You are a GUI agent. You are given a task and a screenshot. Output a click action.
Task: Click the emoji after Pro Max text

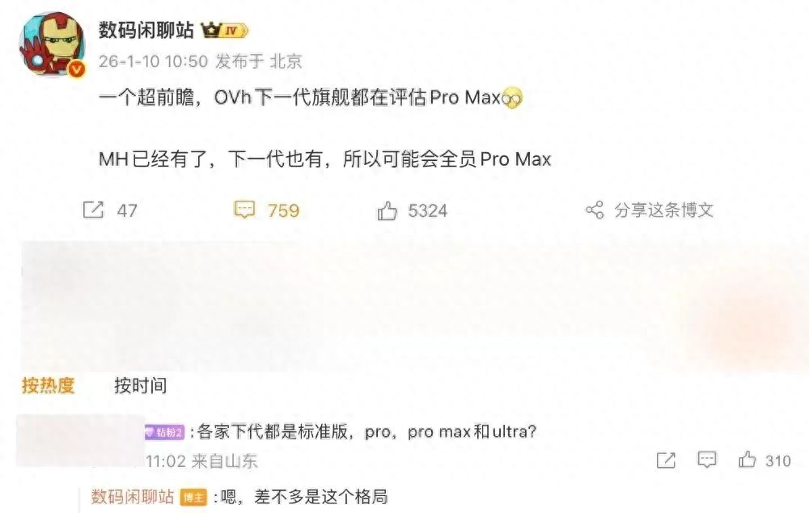pos(512,98)
